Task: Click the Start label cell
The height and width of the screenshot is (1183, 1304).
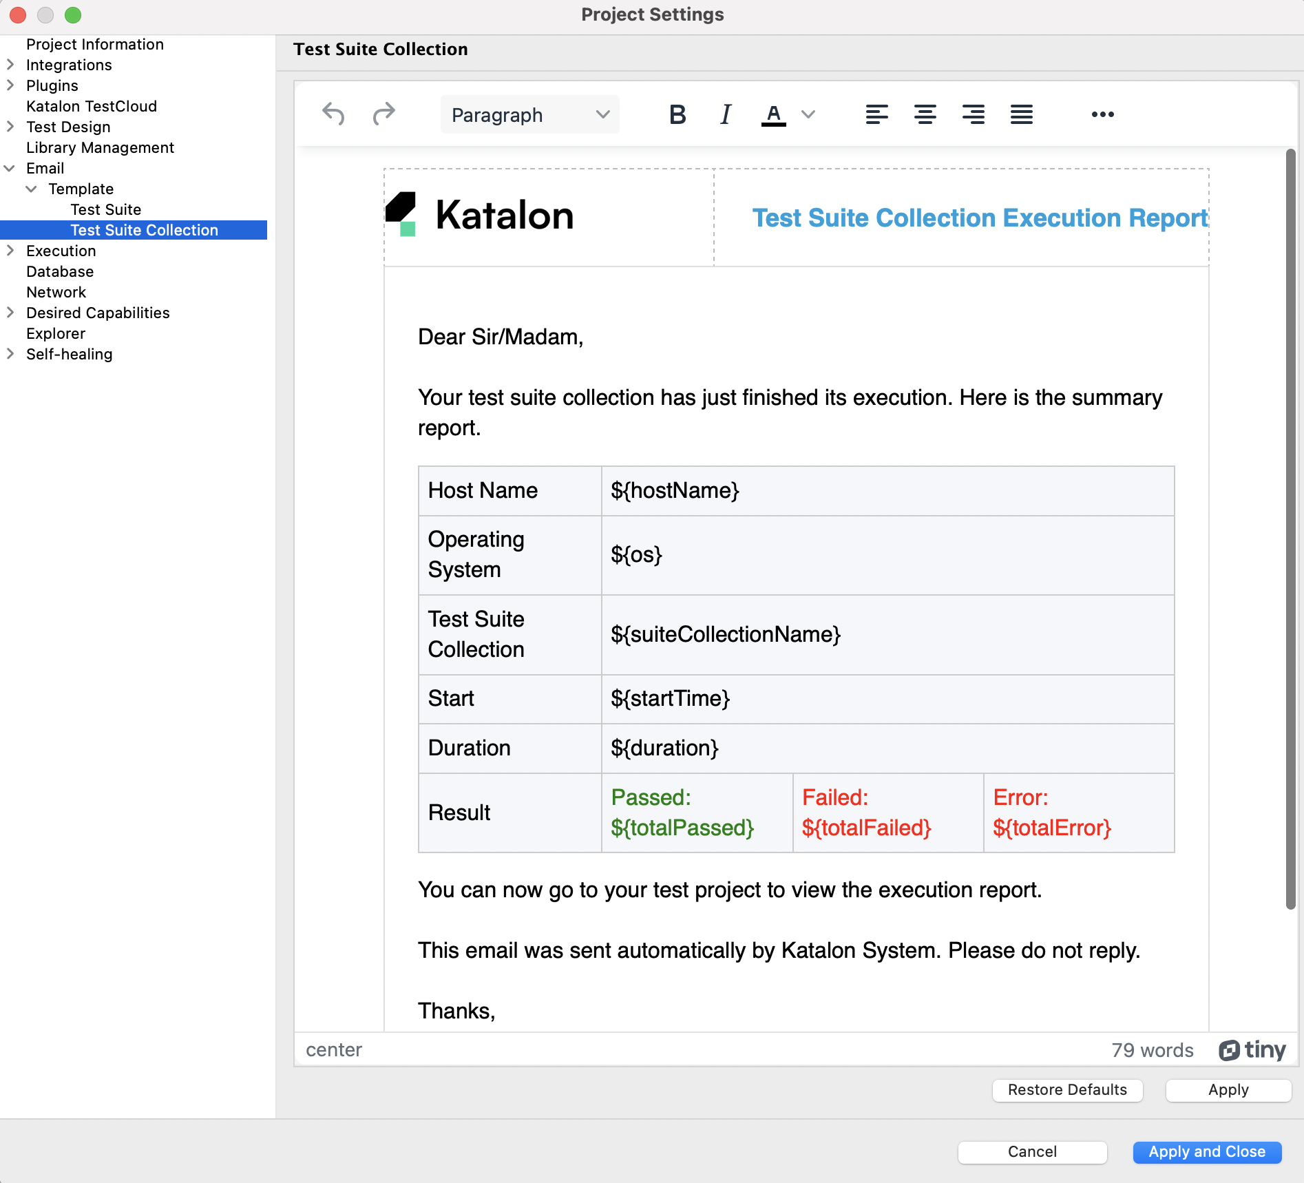Action: (x=510, y=698)
